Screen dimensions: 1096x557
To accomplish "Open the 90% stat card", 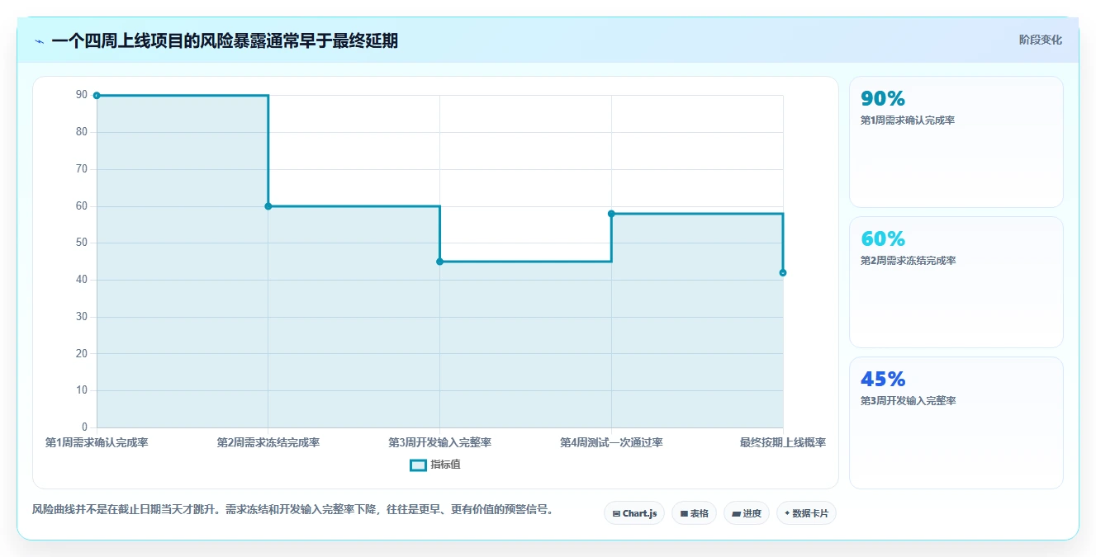I will [x=956, y=142].
